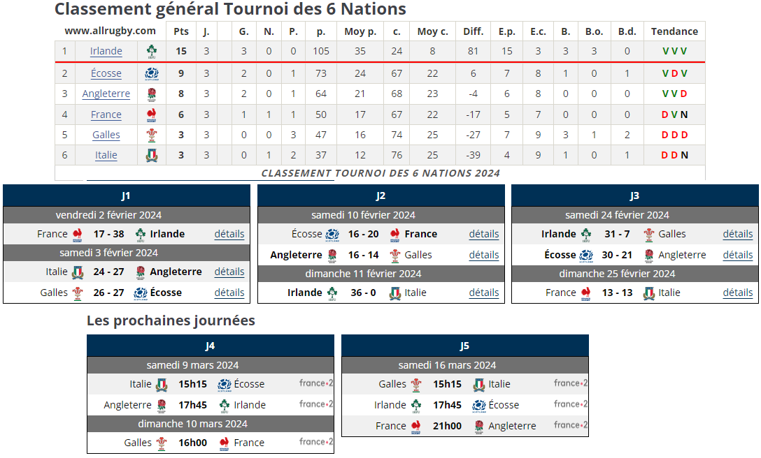
Task: View détails of Écosse 30-21 Angleterre
Action: [x=738, y=255]
